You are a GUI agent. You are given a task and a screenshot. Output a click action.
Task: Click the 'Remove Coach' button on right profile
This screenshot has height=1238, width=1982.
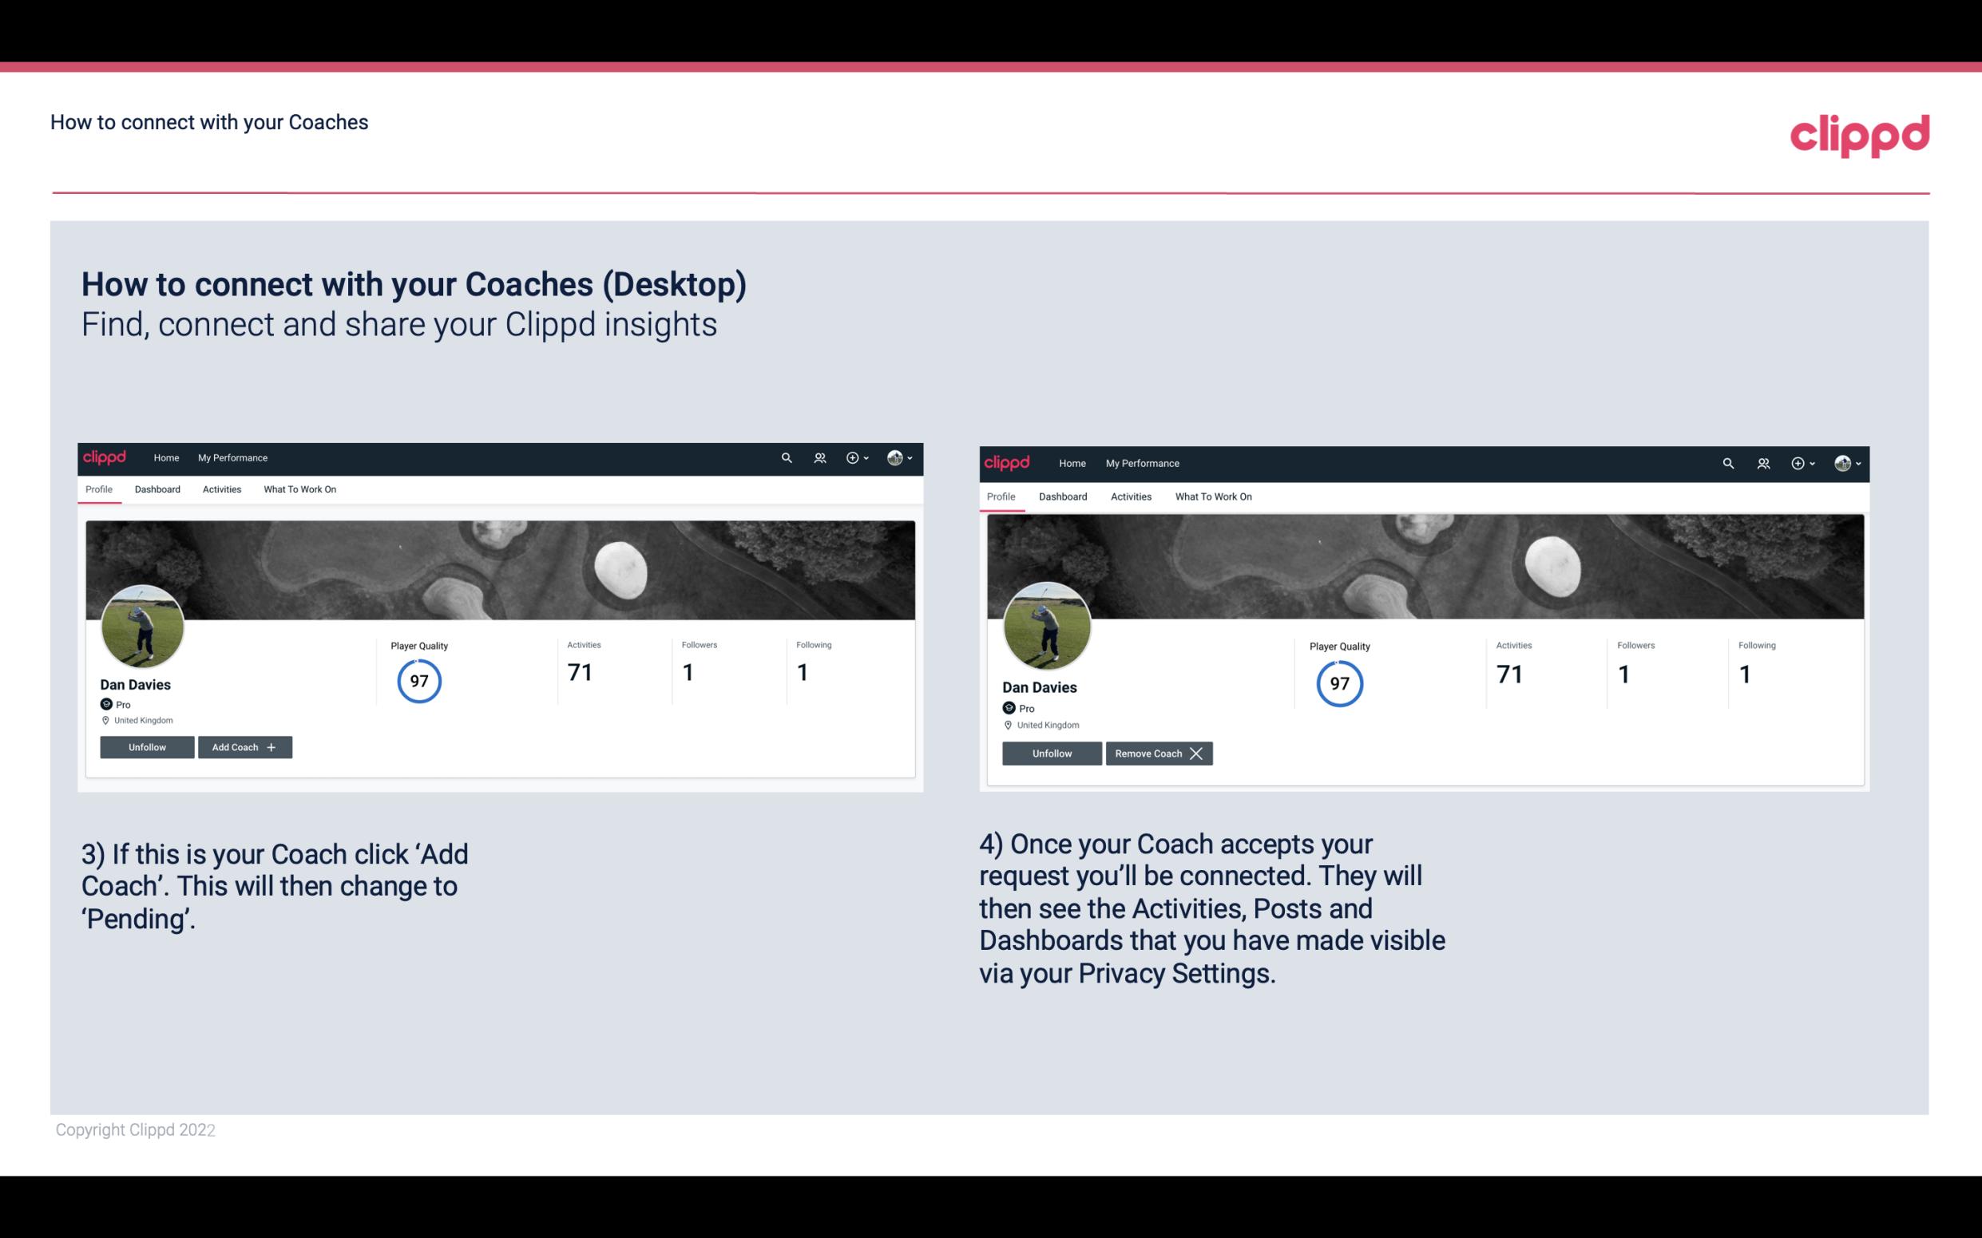tap(1157, 752)
